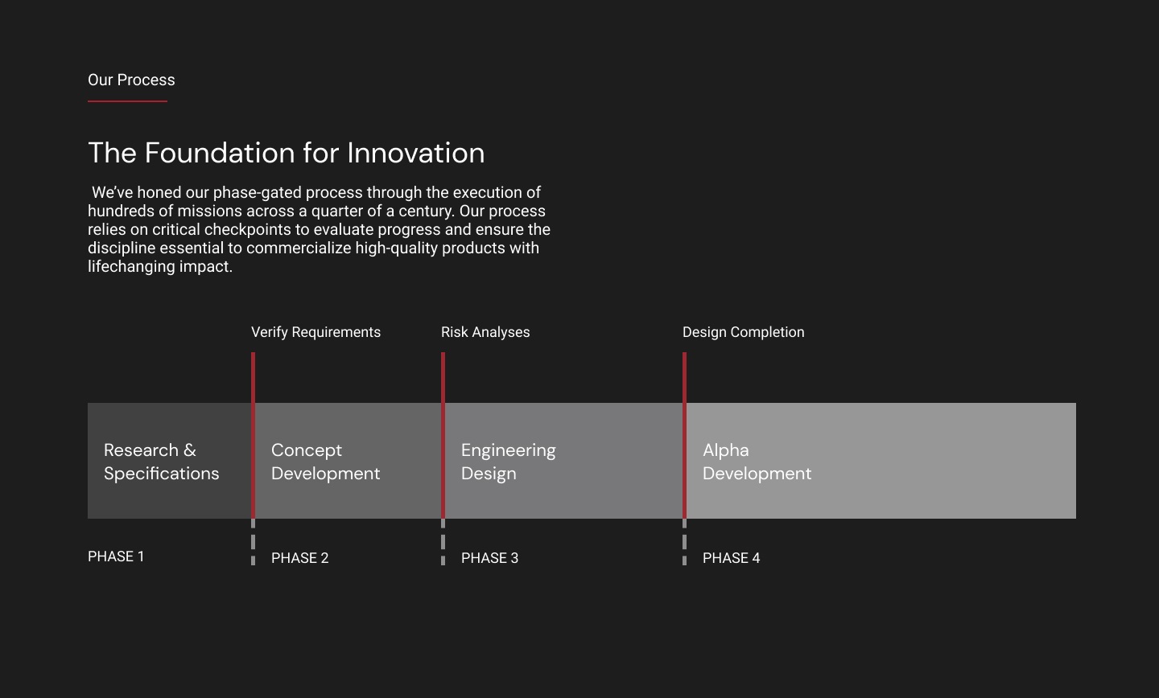Click the PHASE 4 label
Image resolution: width=1159 pixels, height=698 pixels.
(x=731, y=558)
